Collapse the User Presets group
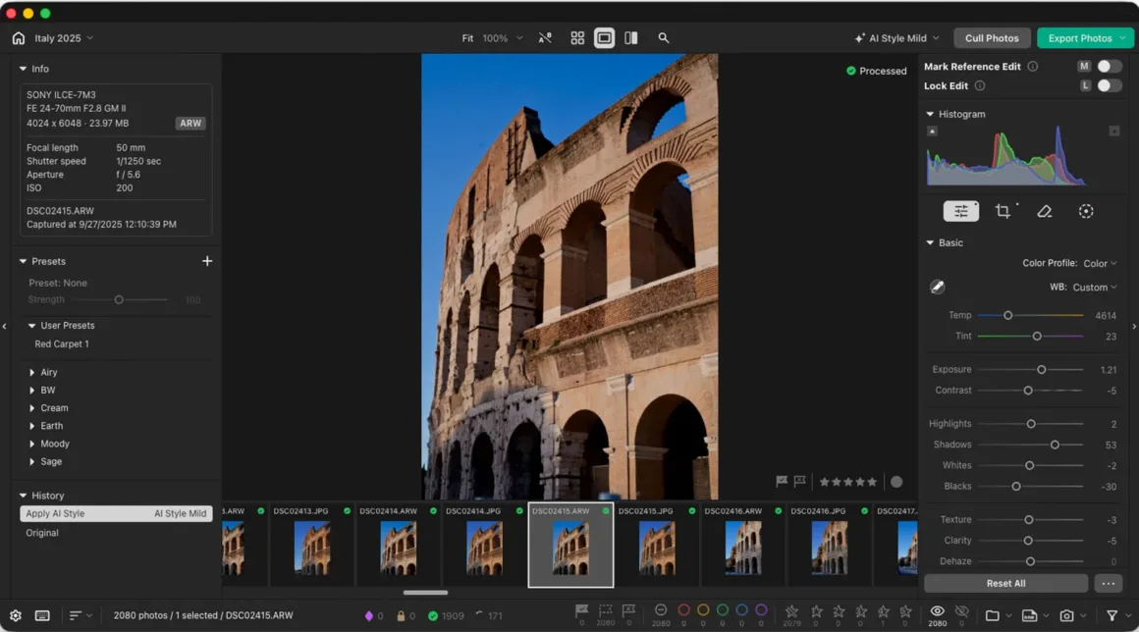This screenshot has height=632, width=1139. click(32, 326)
